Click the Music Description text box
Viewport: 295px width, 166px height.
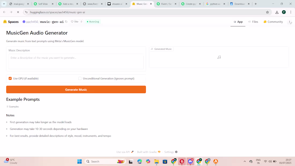point(76,61)
